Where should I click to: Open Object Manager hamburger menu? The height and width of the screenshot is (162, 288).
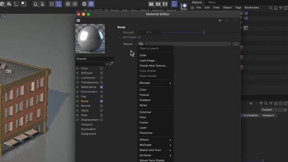click(x=192, y=8)
